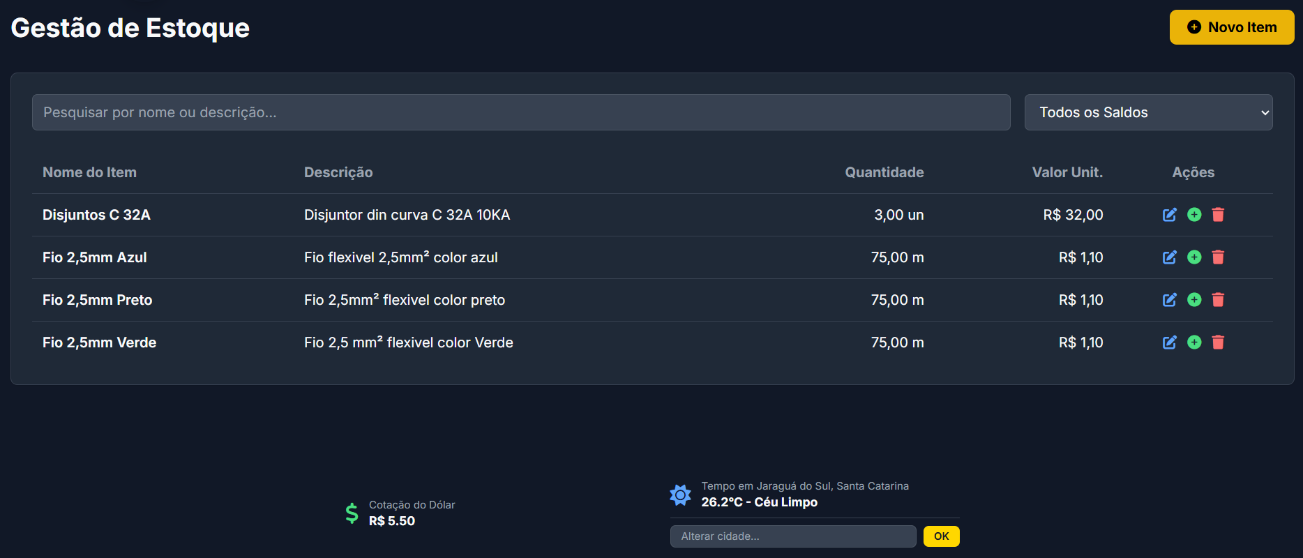Focus the Alterar cidade input field

pos(793,536)
